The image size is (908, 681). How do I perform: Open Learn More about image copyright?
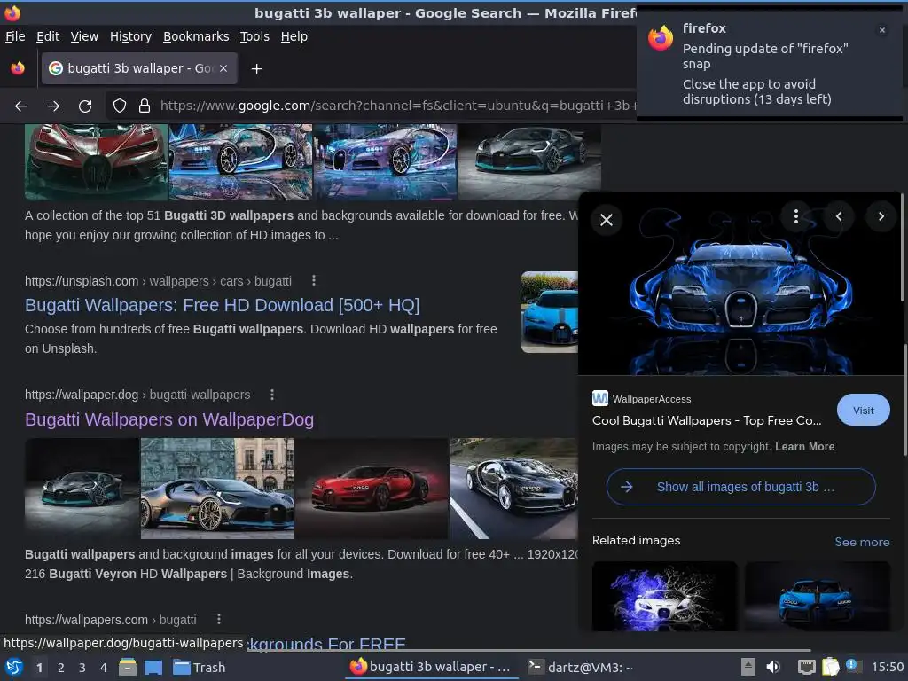804,447
